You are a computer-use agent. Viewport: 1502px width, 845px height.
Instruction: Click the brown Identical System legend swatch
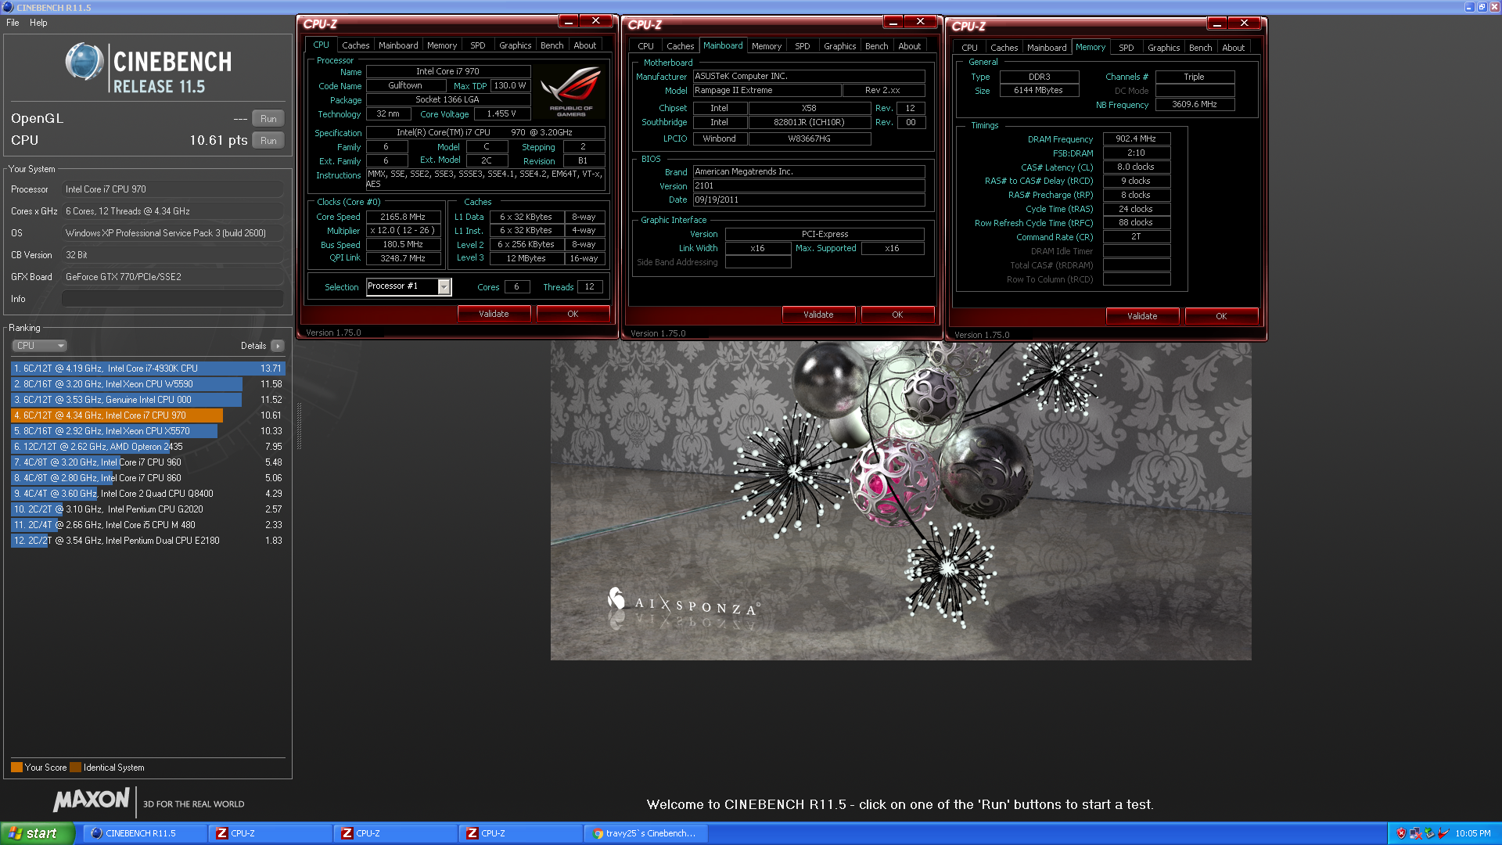point(76,768)
